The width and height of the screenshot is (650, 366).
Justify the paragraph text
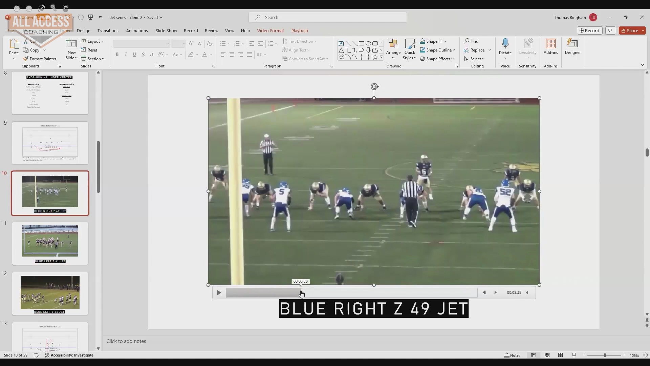pyautogui.click(x=249, y=54)
